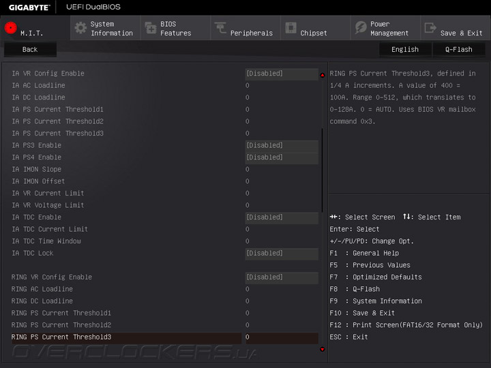Select the IA PS4 Enable label
This screenshot has width=491, height=368.
pyautogui.click(x=37, y=157)
